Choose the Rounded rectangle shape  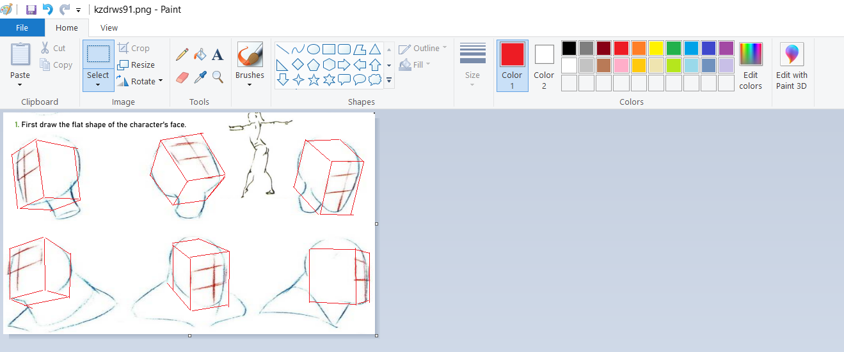click(x=344, y=49)
